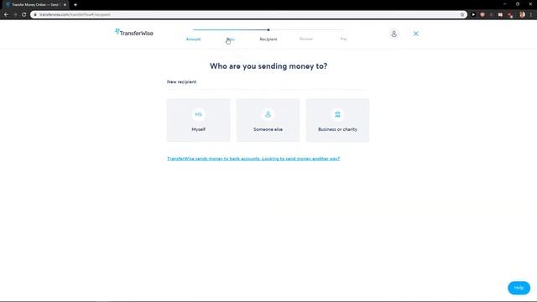Select the Review step label
The image size is (537, 302).
pyautogui.click(x=305, y=39)
